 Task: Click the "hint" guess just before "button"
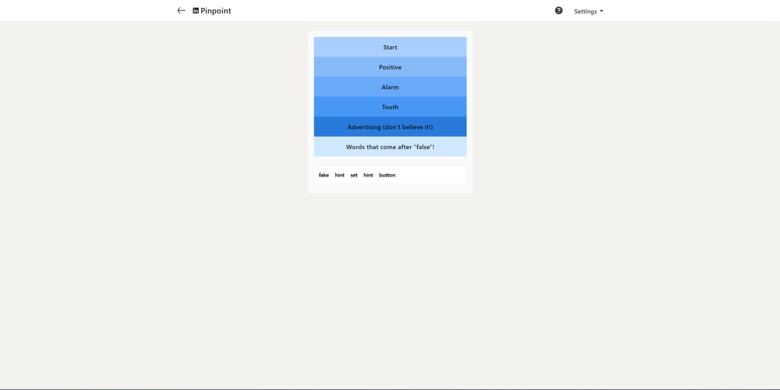pos(368,175)
